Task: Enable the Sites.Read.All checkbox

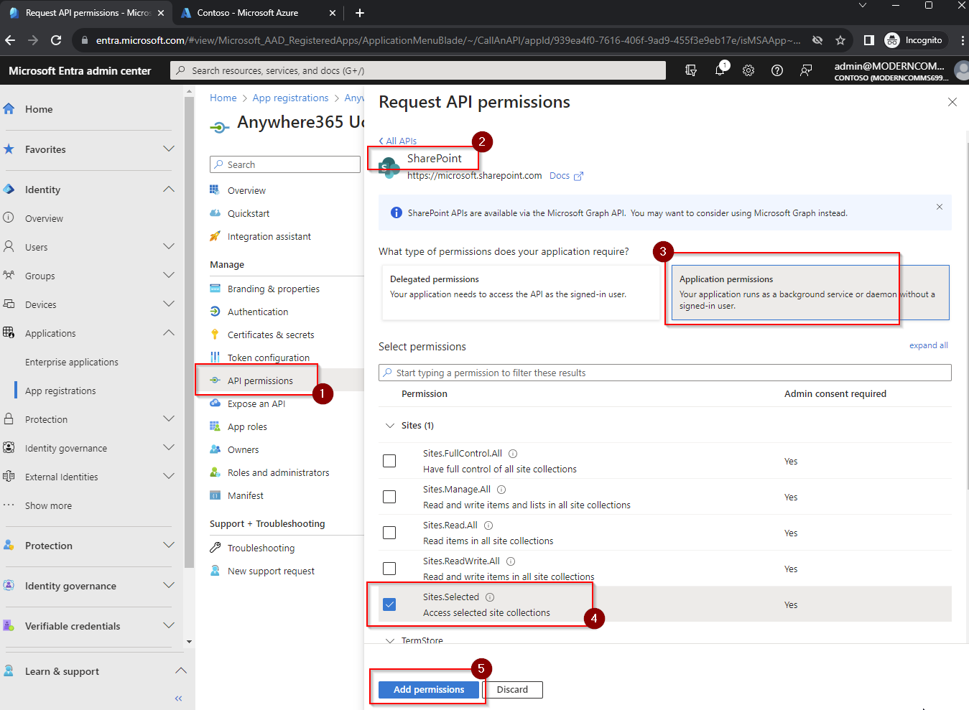Action: coord(389,533)
